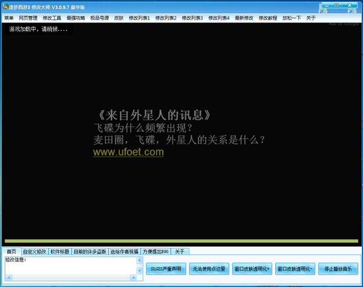This screenshot has width=363, height=287.
Task: Switch to the 软件标题 tab
Action: point(59,251)
